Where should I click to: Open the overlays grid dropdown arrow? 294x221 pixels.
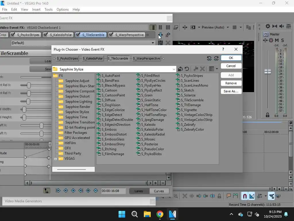coord(241,27)
